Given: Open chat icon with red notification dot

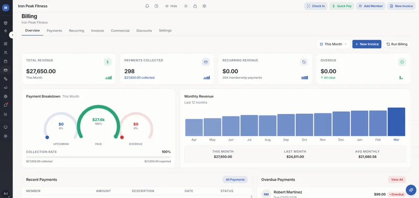Looking at the screenshot, I should point(6,105).
